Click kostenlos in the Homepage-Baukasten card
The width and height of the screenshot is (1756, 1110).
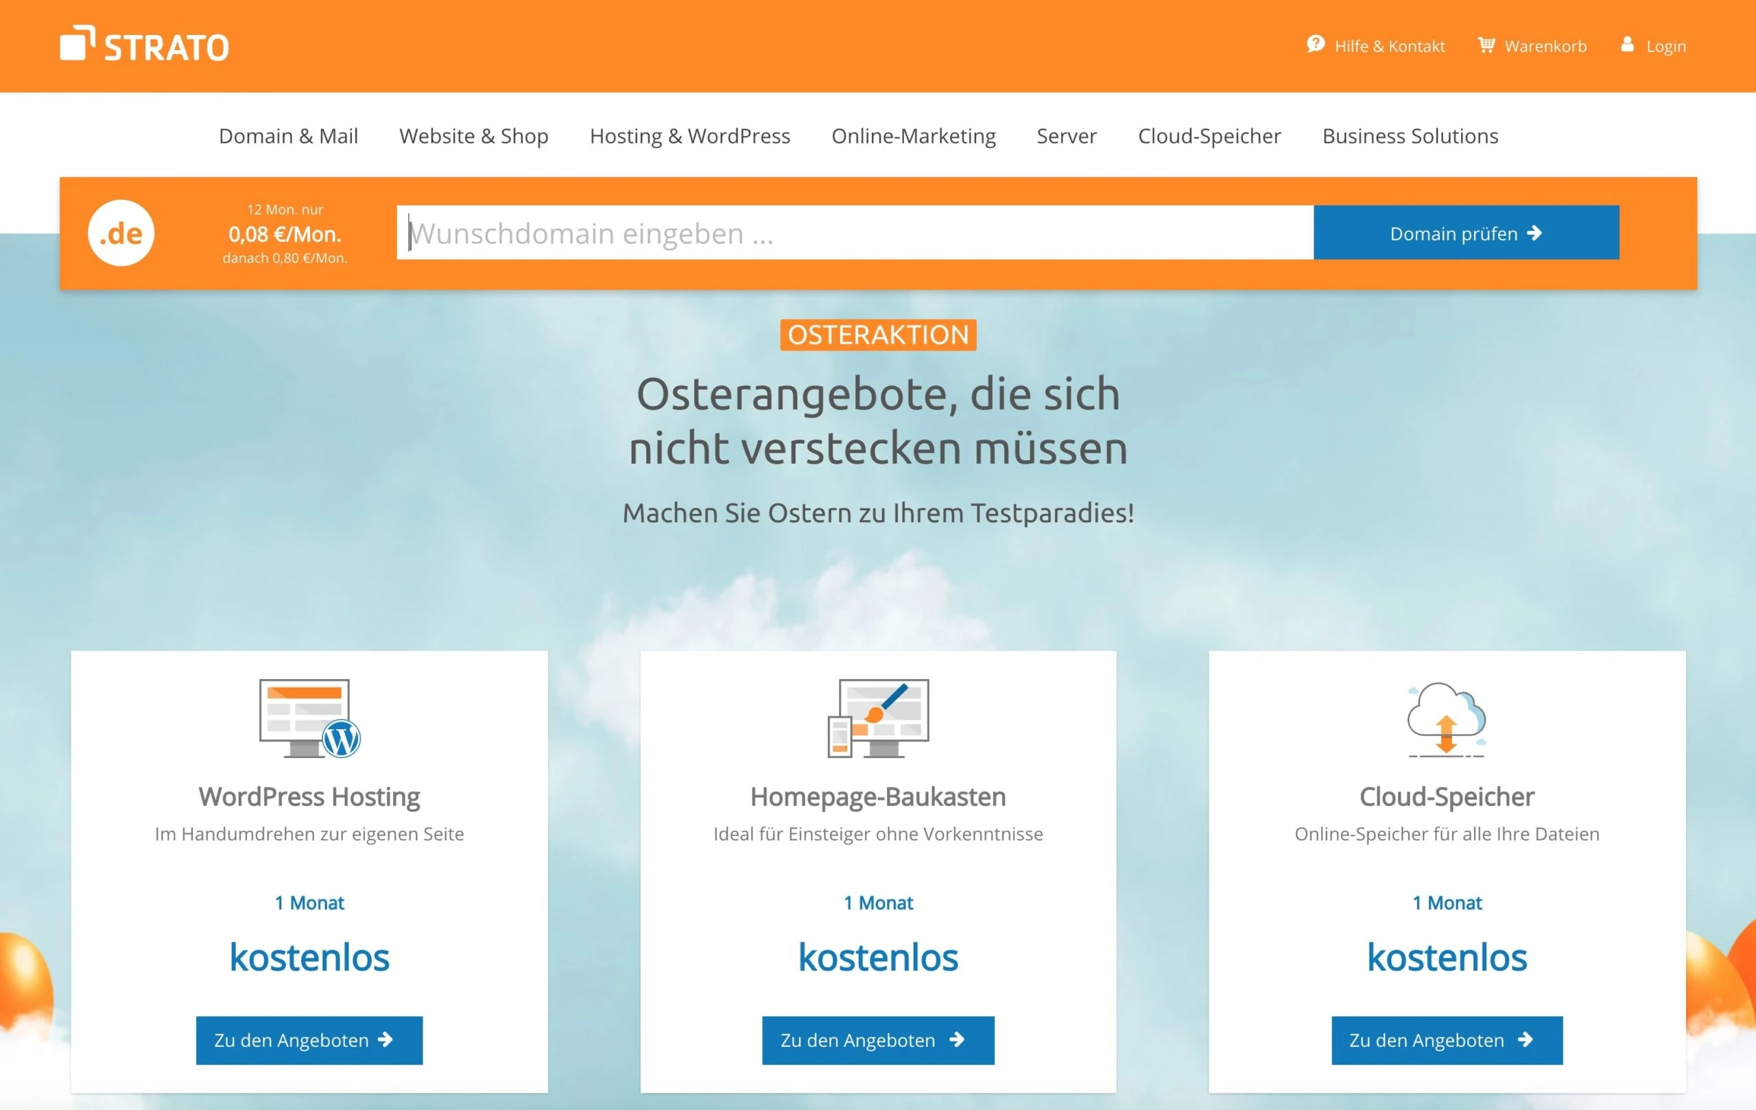(x=878, y=957)
